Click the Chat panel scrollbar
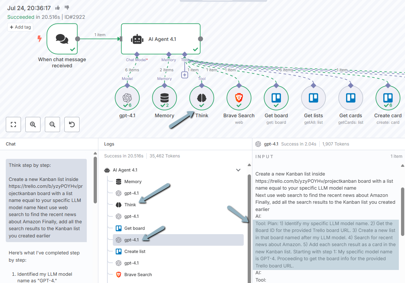The height and width of the screenshot is (283, 405). 95,180
